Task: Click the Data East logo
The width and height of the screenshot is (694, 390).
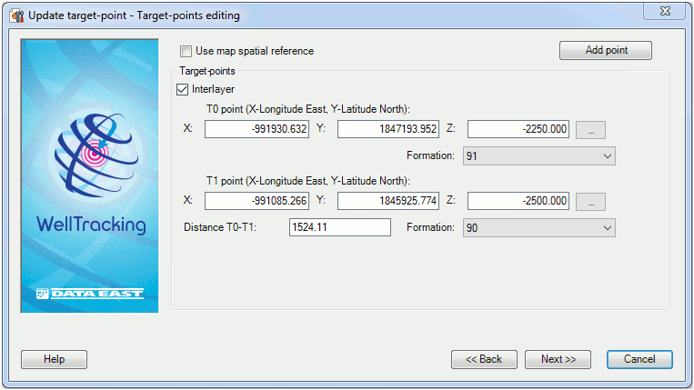Action: [x=90, y=294]
